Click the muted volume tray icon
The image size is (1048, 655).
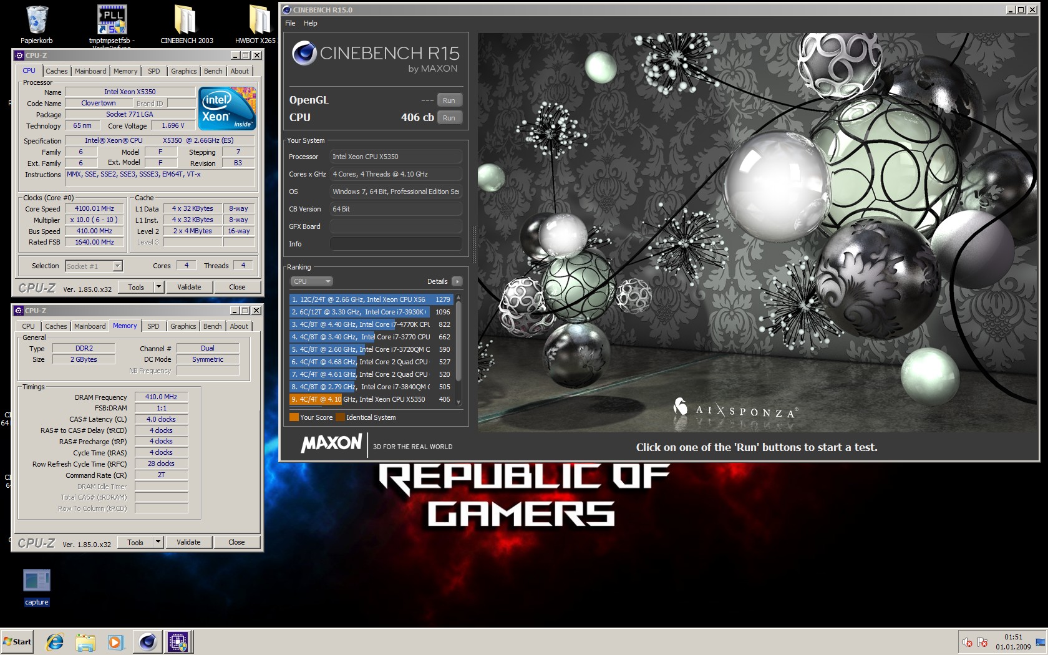pos(967,642)
